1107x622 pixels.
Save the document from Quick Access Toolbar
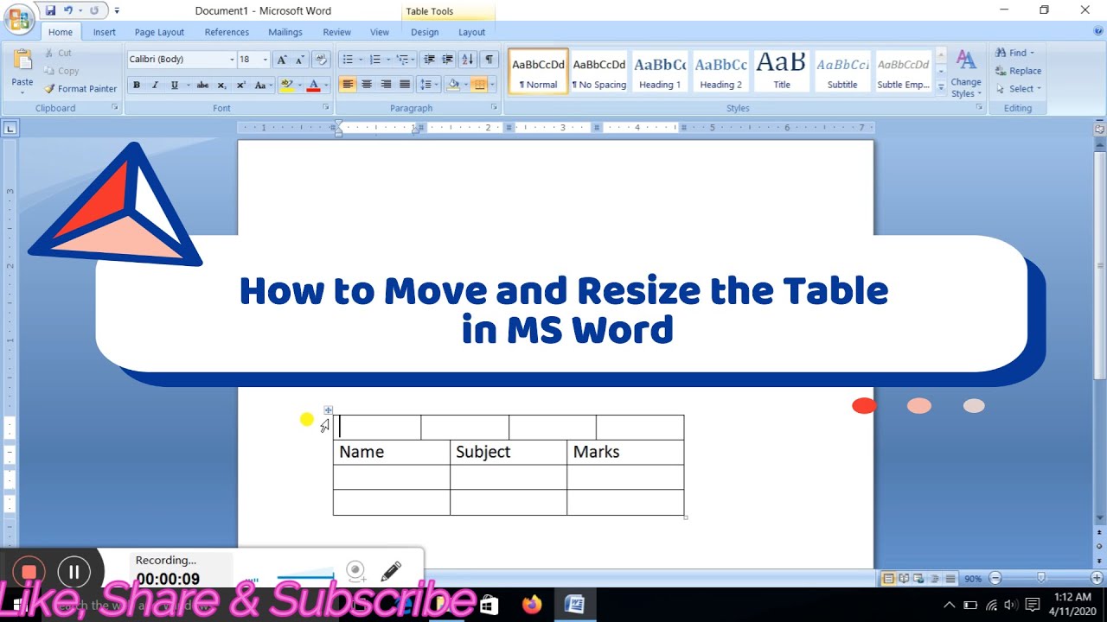click(x=50, y=10)
